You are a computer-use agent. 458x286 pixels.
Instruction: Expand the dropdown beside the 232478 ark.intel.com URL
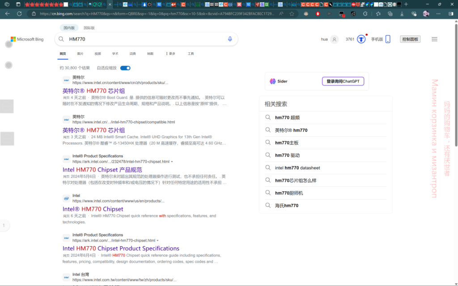[172, 162]
